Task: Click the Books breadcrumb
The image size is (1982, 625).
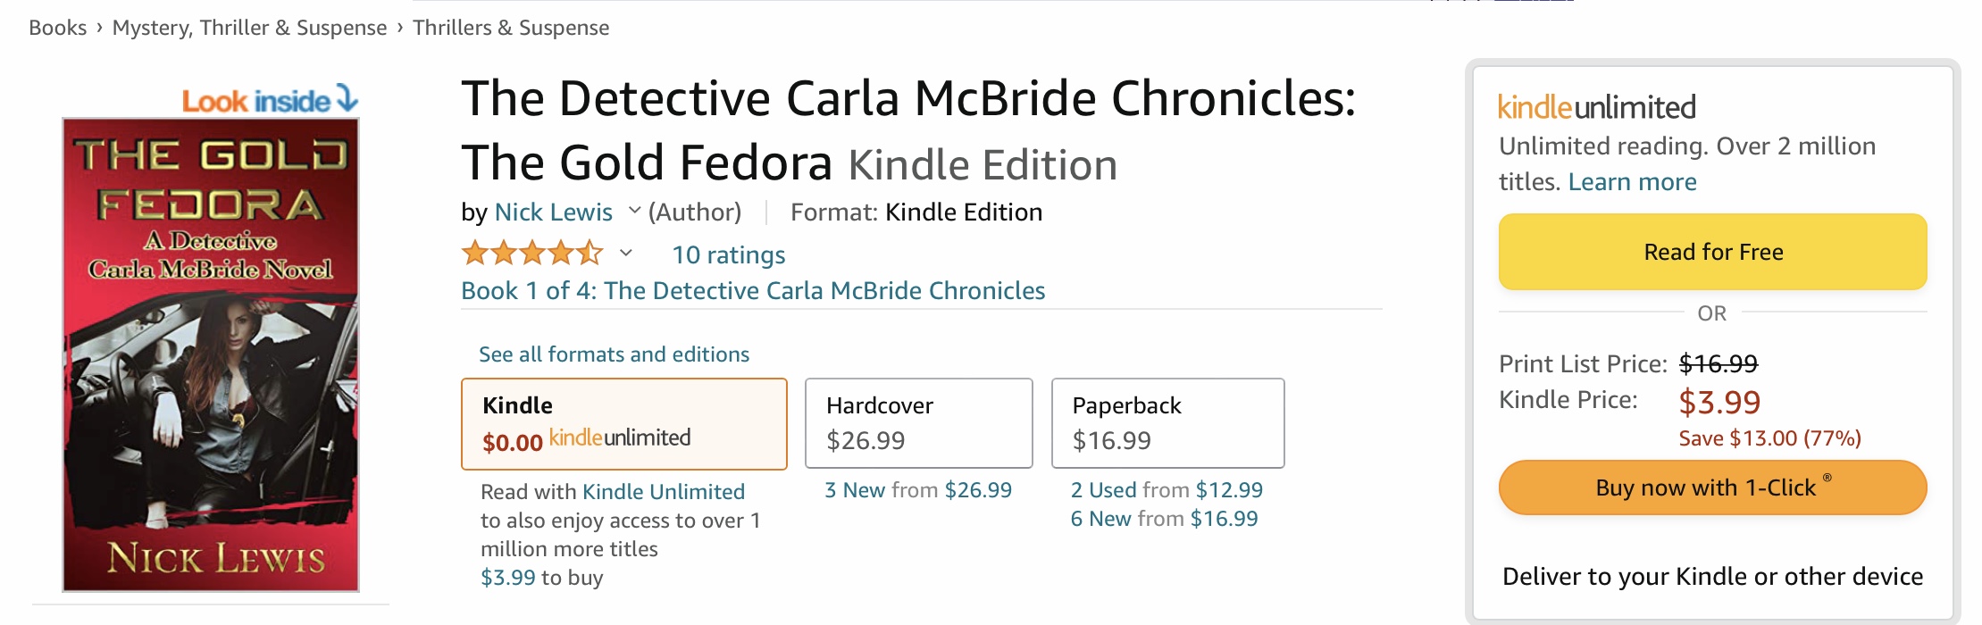Action: pyautogui.click(x=57, y=28)
